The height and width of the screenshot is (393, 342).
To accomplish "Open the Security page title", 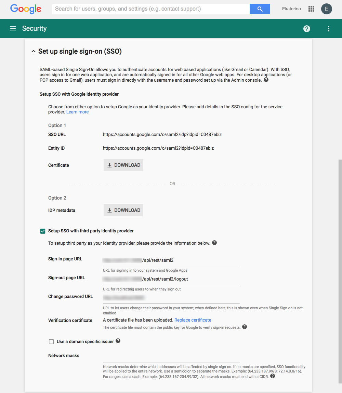I will 34,28.
